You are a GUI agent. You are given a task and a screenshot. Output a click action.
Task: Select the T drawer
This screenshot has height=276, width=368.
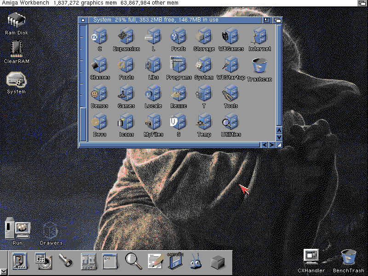coord(204,94)
